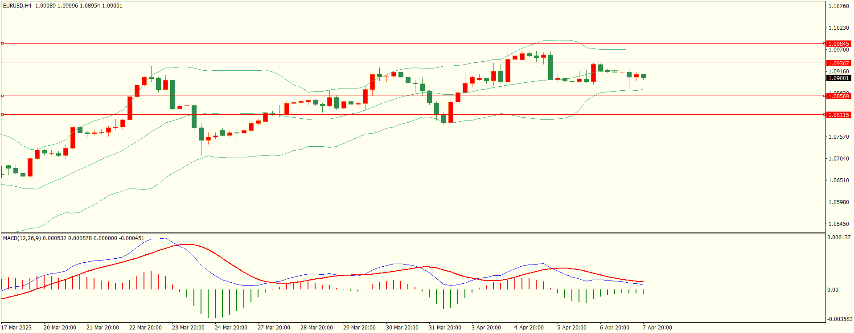Click the 7 Apr 20:00 time label
The height and width of the screenshot is (333, 854).
[657, 328]
